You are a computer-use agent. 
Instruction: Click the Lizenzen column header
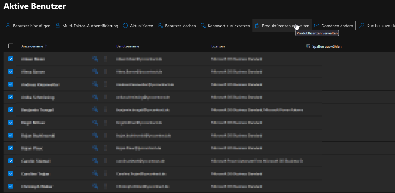point(218,46)
